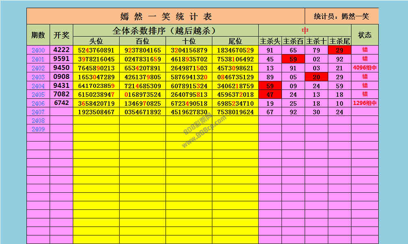Click the 主杀百 column header
Screen dimensions: 408x244
pos(293,41)
